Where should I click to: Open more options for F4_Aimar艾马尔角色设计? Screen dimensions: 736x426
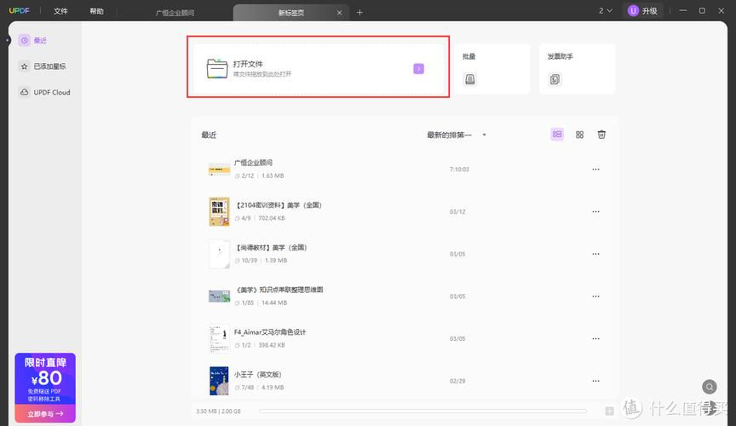click(x=595, y=338)
